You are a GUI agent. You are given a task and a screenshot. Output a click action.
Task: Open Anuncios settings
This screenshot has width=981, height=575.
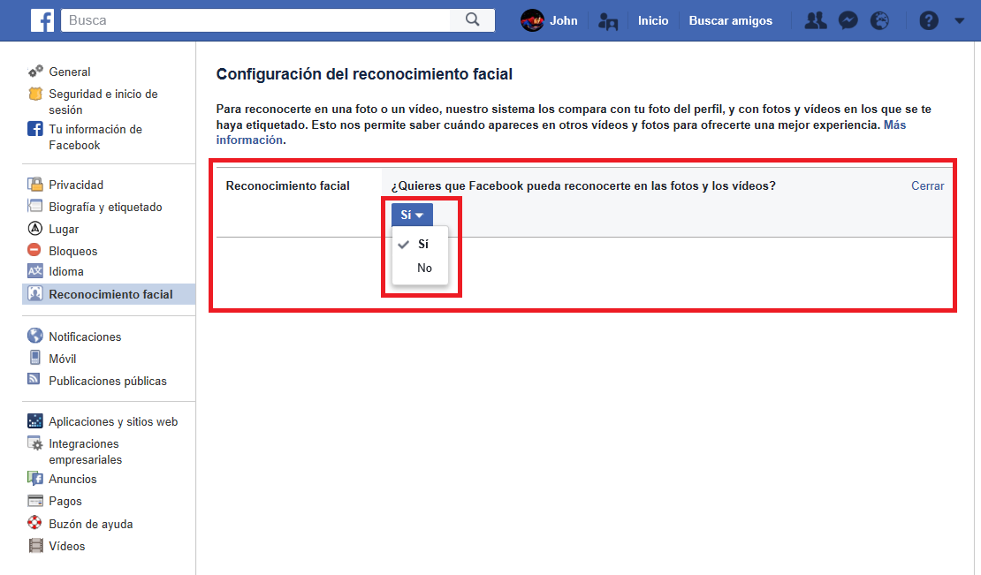pyautogui.click(x=72, y=480)
